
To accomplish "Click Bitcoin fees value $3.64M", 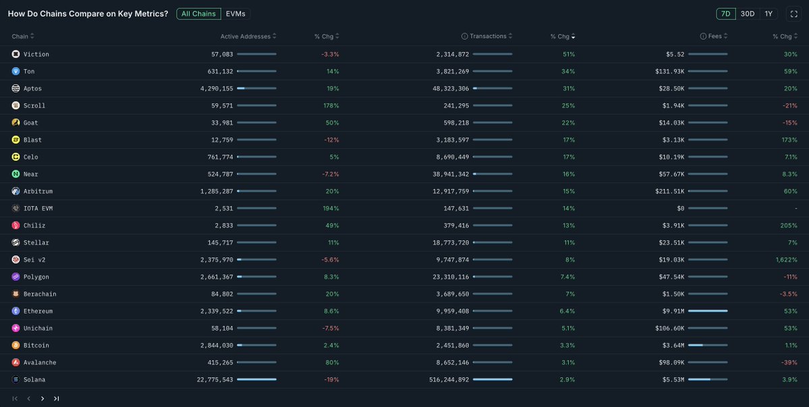I will click(x=674, y=345).
